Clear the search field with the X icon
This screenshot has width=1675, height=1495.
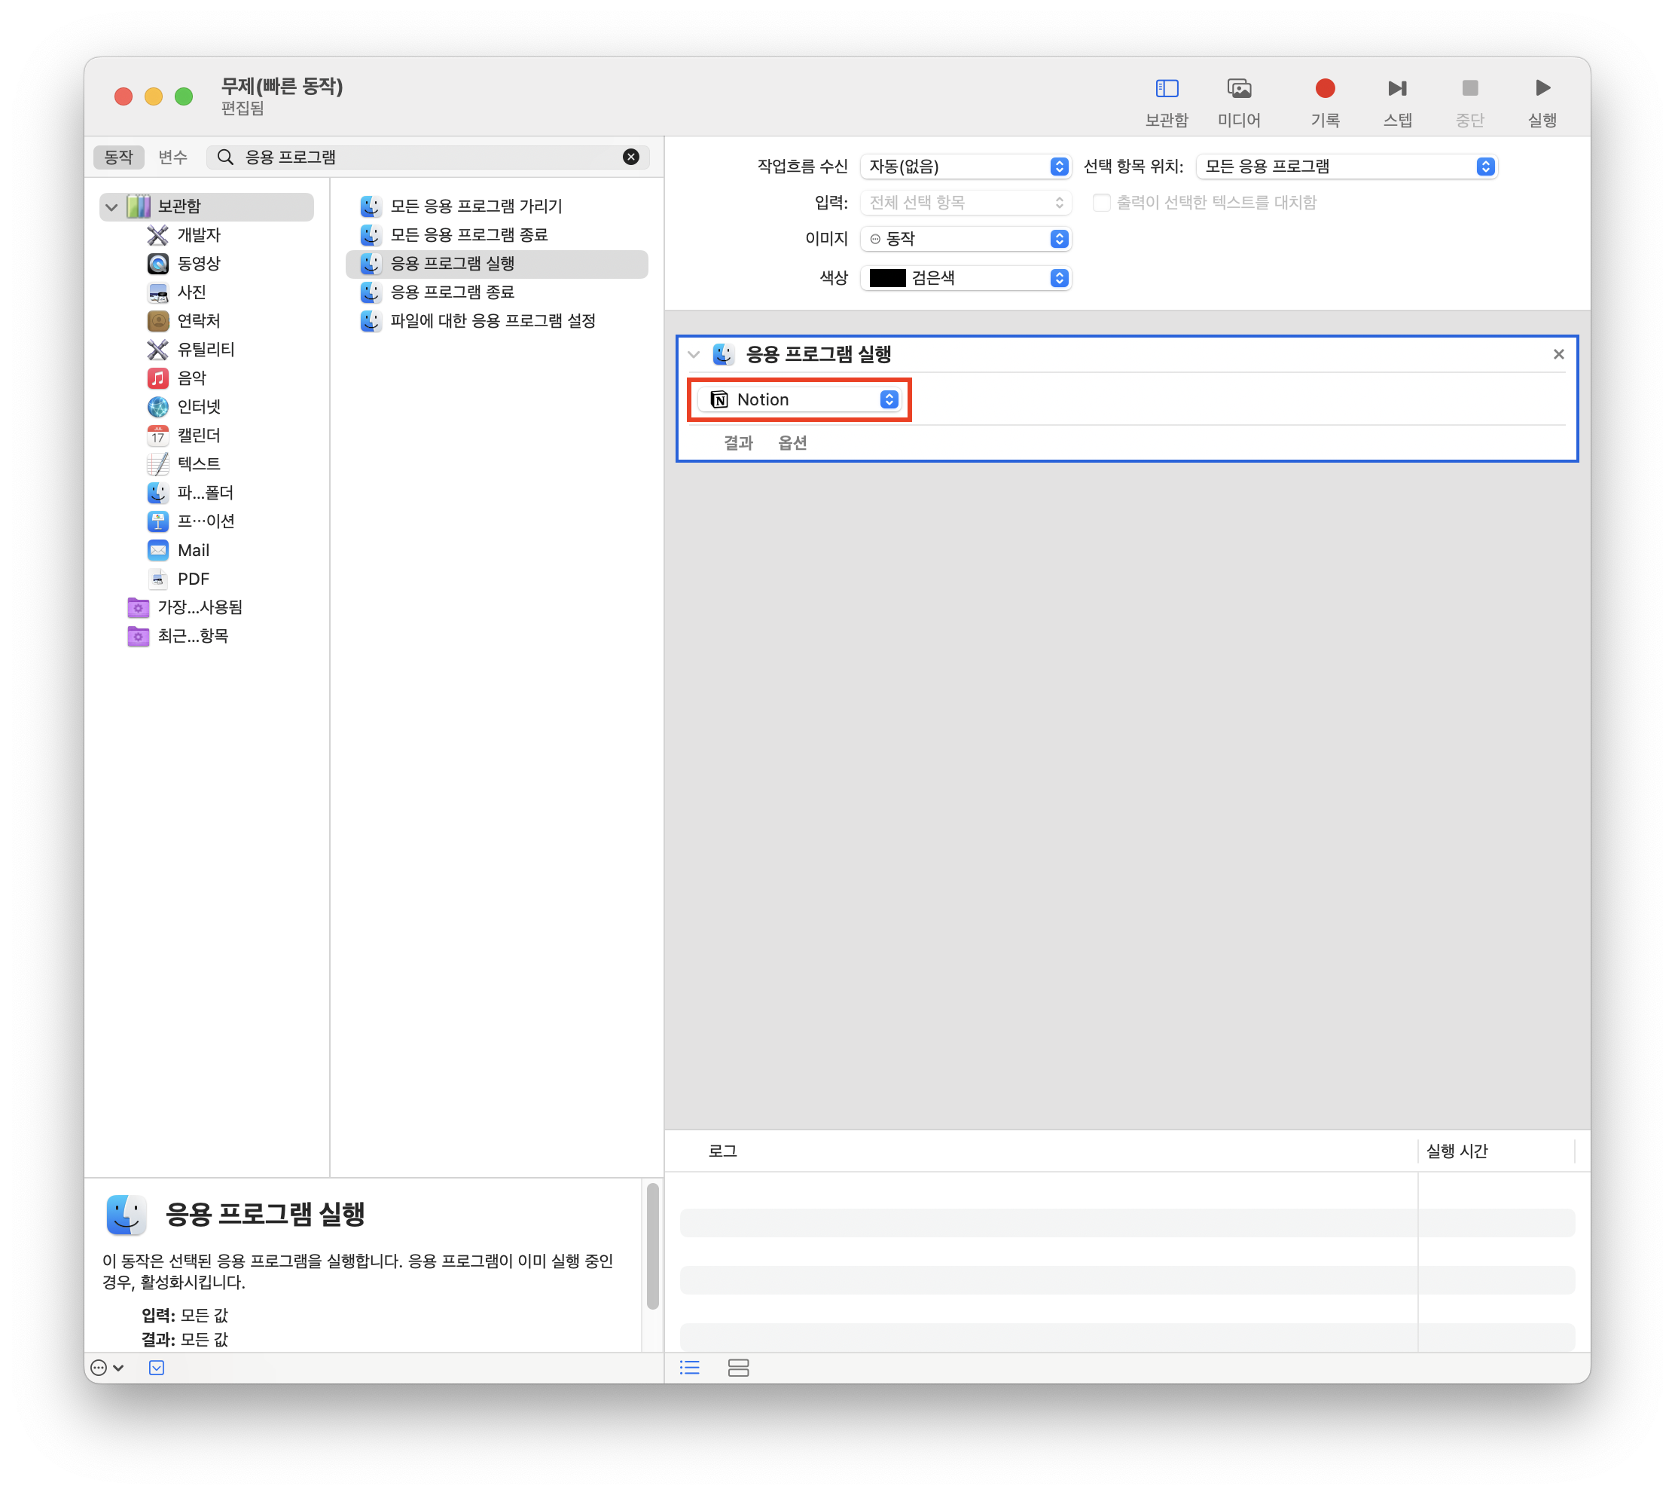click(x=630, y=157)
